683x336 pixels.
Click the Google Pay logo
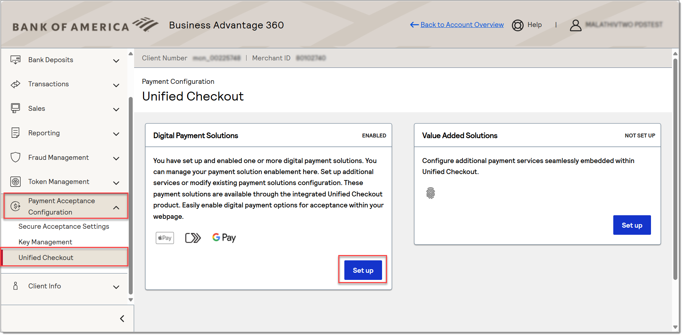(224, 238)
